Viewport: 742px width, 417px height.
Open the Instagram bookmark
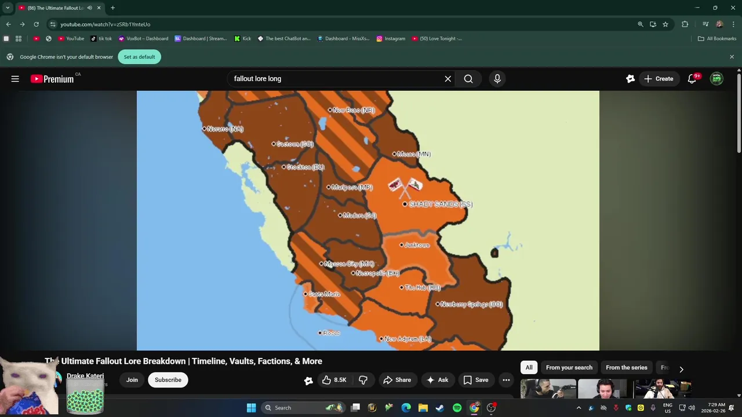coord(391,39)
